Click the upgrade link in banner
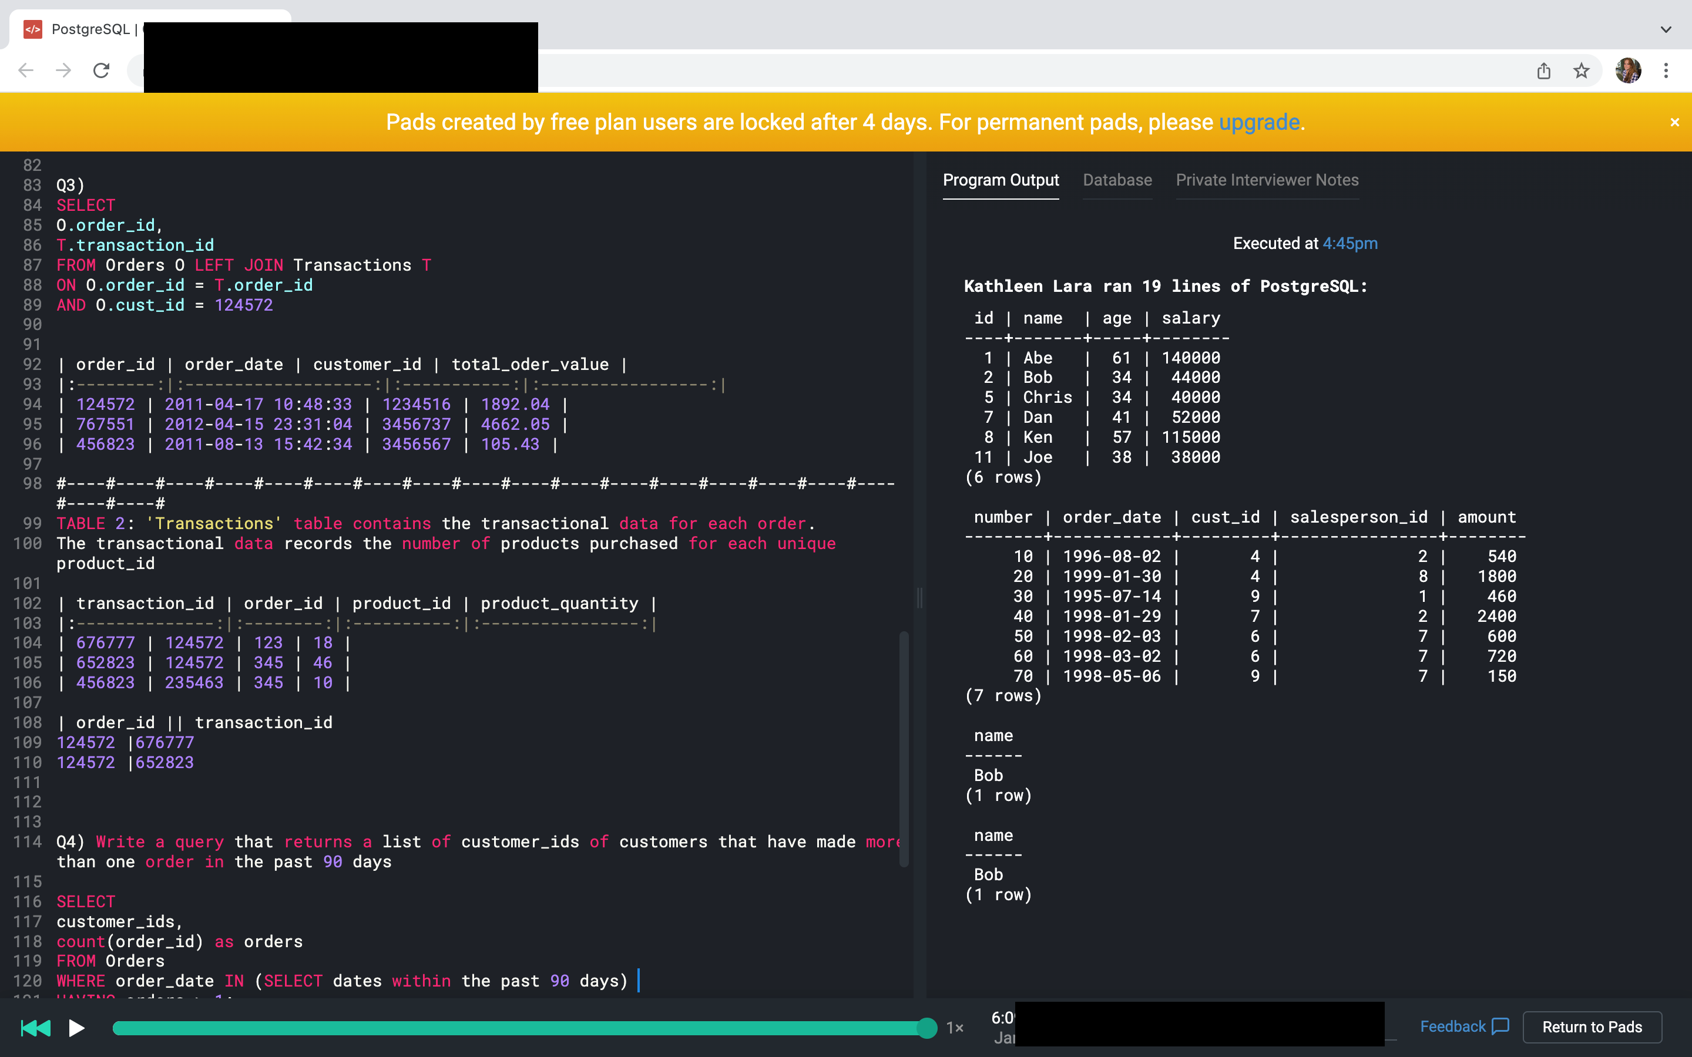The width and height of the screenshot is (1692, 1057). point(1259,122)
